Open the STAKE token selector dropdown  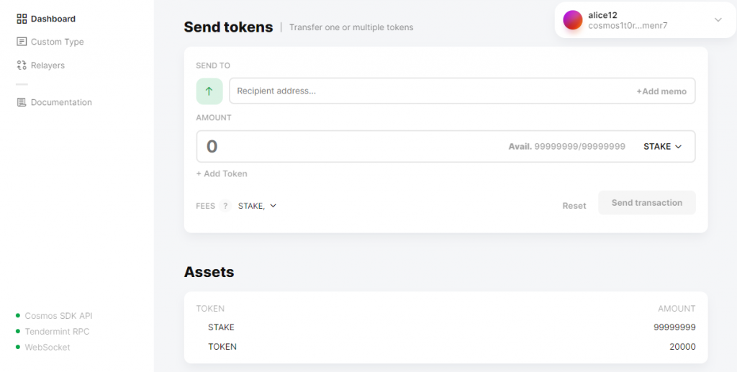pos(662,147)
